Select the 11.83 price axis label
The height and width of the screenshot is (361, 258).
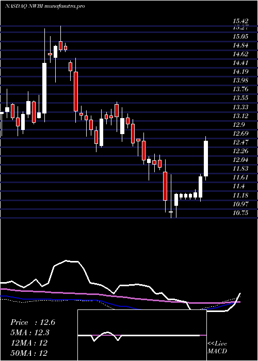240,169
